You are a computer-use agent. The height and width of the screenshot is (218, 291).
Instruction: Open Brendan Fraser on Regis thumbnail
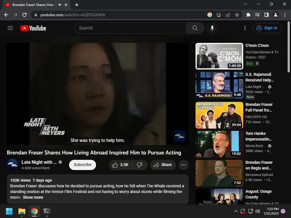219,173
